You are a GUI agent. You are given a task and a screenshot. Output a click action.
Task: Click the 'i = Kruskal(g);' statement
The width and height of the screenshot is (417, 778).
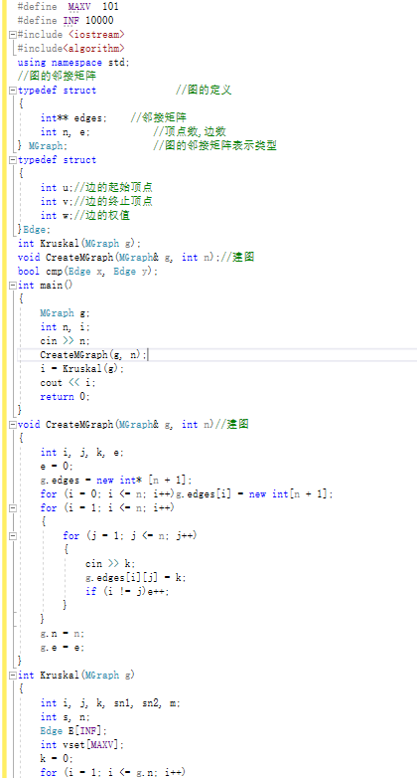tap(82, 369)
